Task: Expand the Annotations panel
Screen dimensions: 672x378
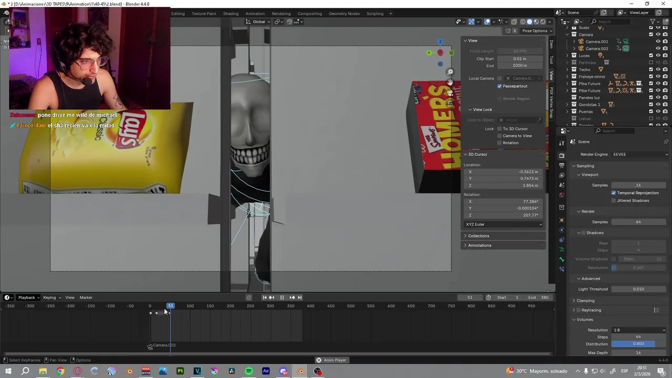Action: [479, 245]
